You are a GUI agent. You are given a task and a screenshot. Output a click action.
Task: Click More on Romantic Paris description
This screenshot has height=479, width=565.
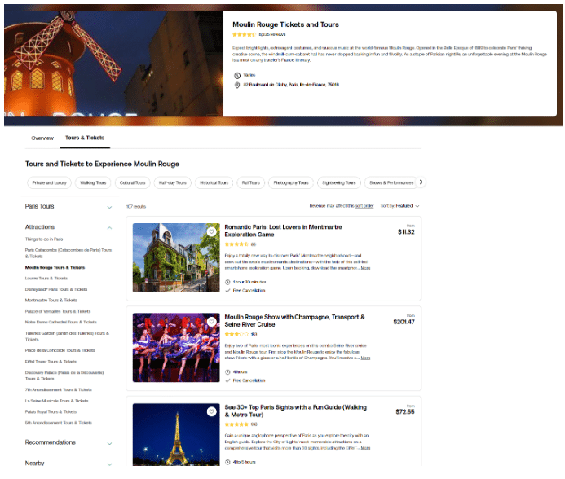click(x=365, y=268)
